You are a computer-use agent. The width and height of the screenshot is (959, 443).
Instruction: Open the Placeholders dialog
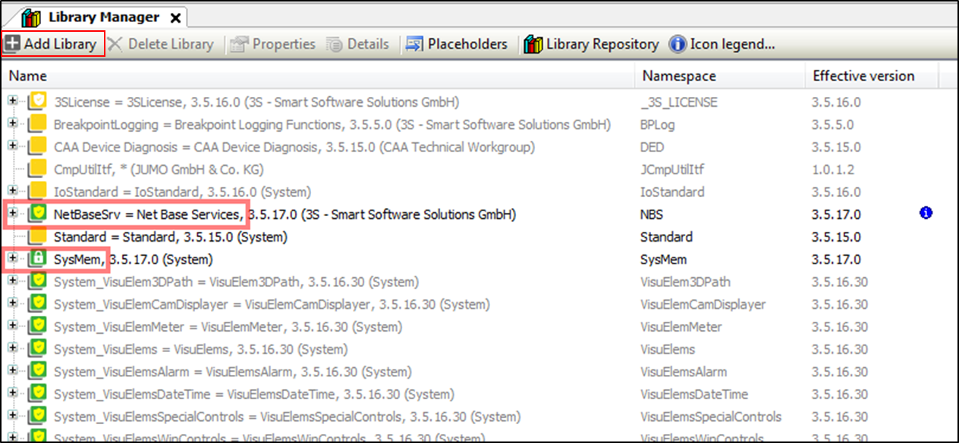pos(457,44)
